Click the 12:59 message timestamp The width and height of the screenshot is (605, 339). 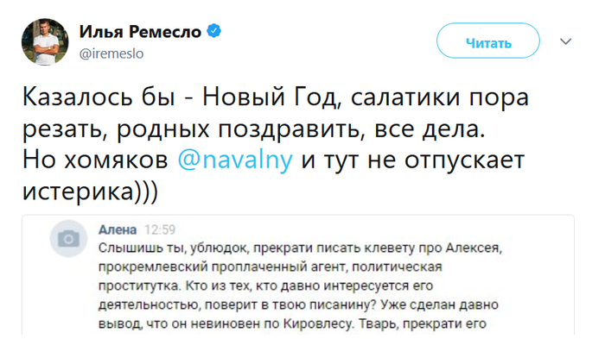160,230
